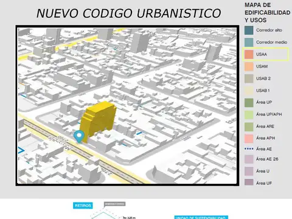This screenshot has height=219, width=292.
Task: Click the USAB 1 legend swatch
Action: pyautogui.click(x=249, y=91)
